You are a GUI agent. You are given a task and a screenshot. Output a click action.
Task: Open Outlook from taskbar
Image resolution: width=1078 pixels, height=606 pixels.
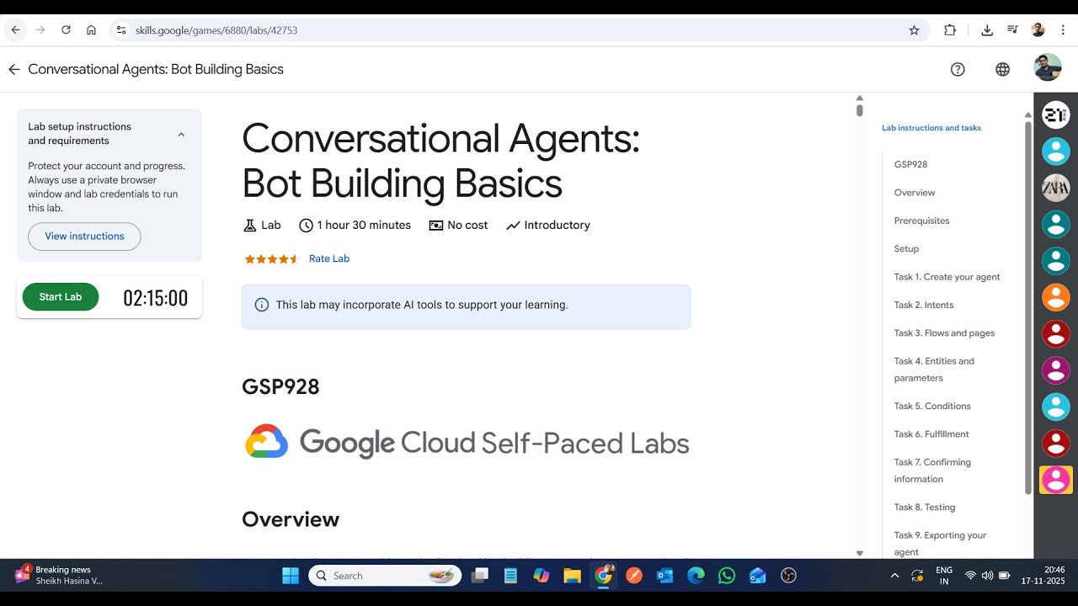pos(664,576)
